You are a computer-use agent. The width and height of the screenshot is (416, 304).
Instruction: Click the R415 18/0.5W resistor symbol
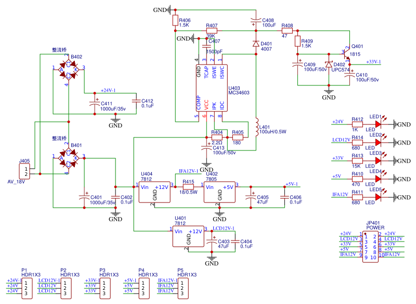click(188, 187)
